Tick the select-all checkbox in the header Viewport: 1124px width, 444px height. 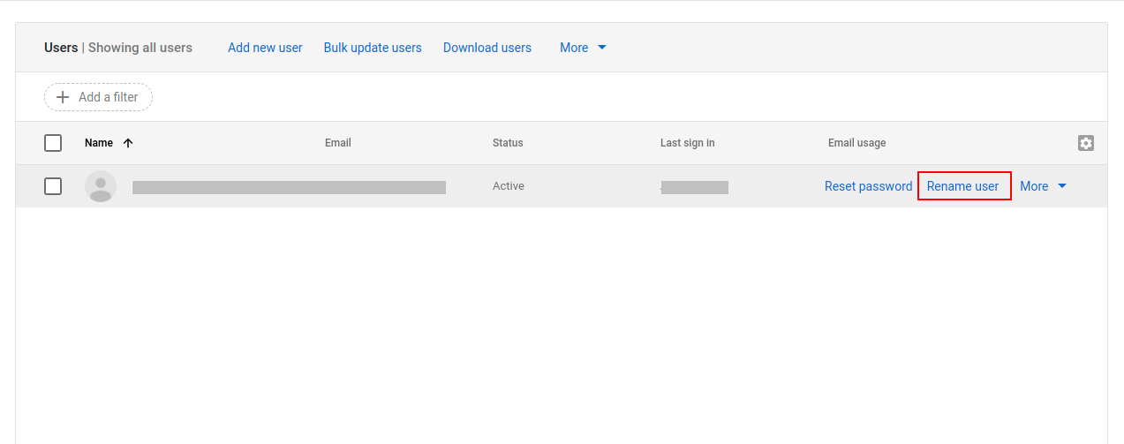click(x=53, y=143)
